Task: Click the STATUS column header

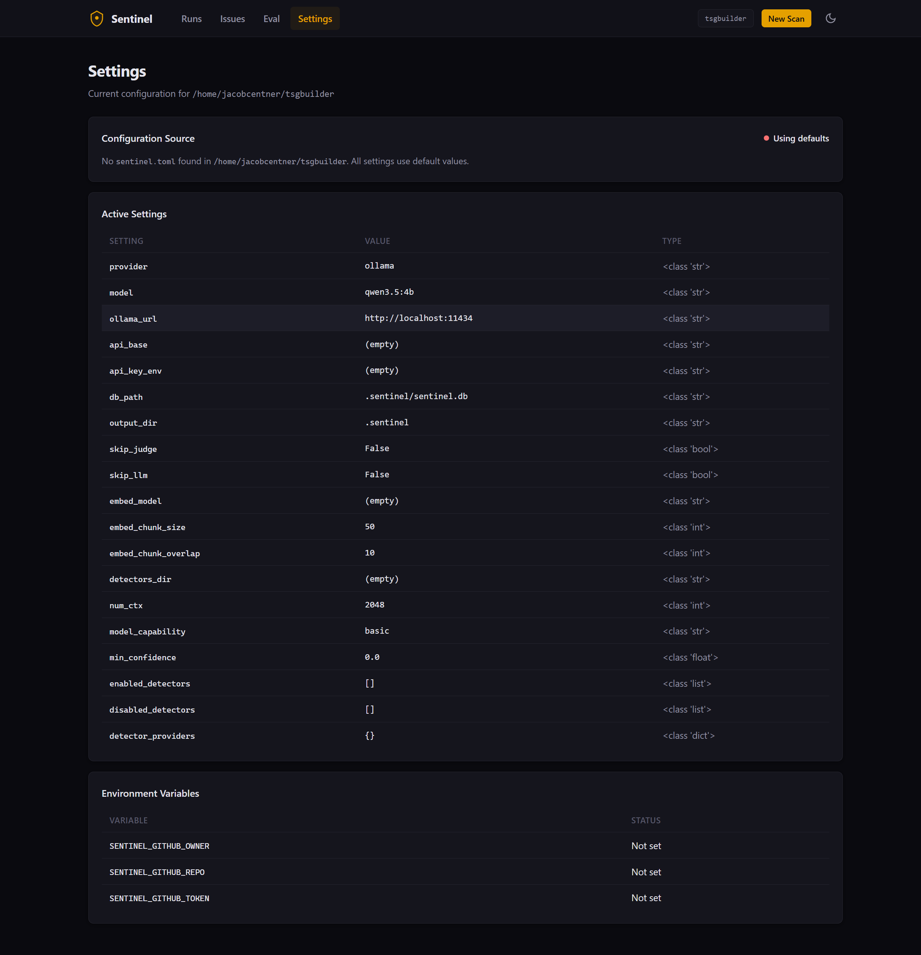Action: point(646,820)
